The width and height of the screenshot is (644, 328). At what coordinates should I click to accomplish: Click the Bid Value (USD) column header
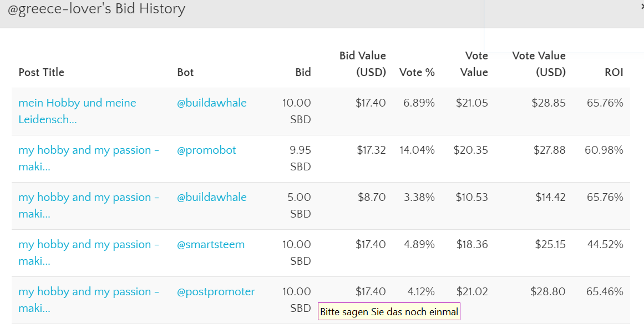(x=362, y=64)
